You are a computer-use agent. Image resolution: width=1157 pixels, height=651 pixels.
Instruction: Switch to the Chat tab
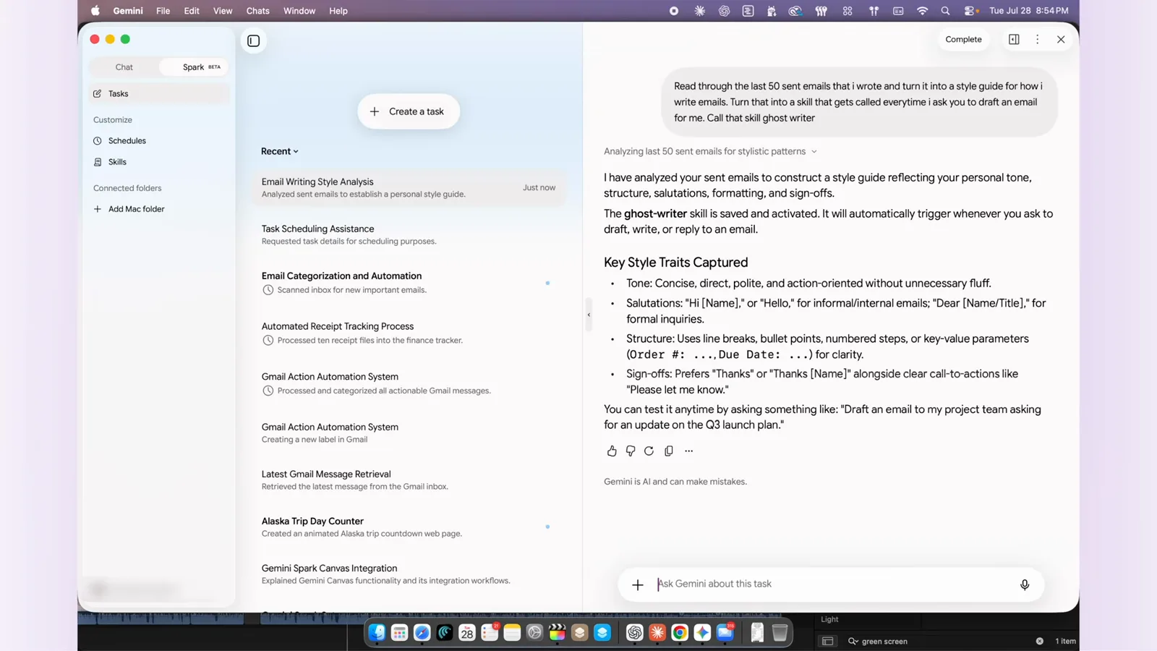click(124, 67)
